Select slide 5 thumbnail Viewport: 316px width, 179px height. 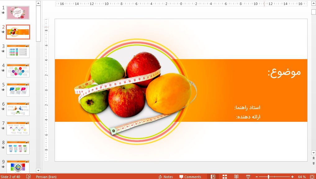18,89
